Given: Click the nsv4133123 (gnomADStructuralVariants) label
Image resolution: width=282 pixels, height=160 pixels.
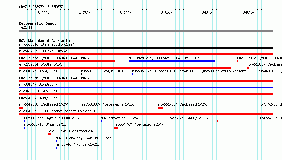Looking at the screenshot, I should click(x=215, y=71).
